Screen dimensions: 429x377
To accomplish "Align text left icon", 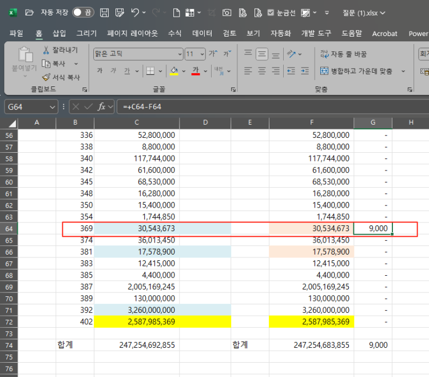I will tap(248, 71).
